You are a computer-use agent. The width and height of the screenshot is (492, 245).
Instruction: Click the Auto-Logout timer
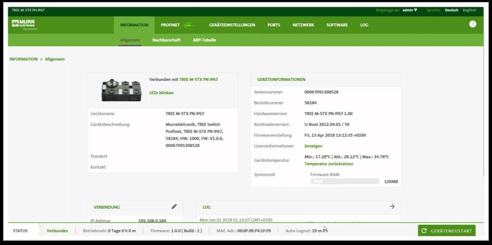tap(307, 231)
